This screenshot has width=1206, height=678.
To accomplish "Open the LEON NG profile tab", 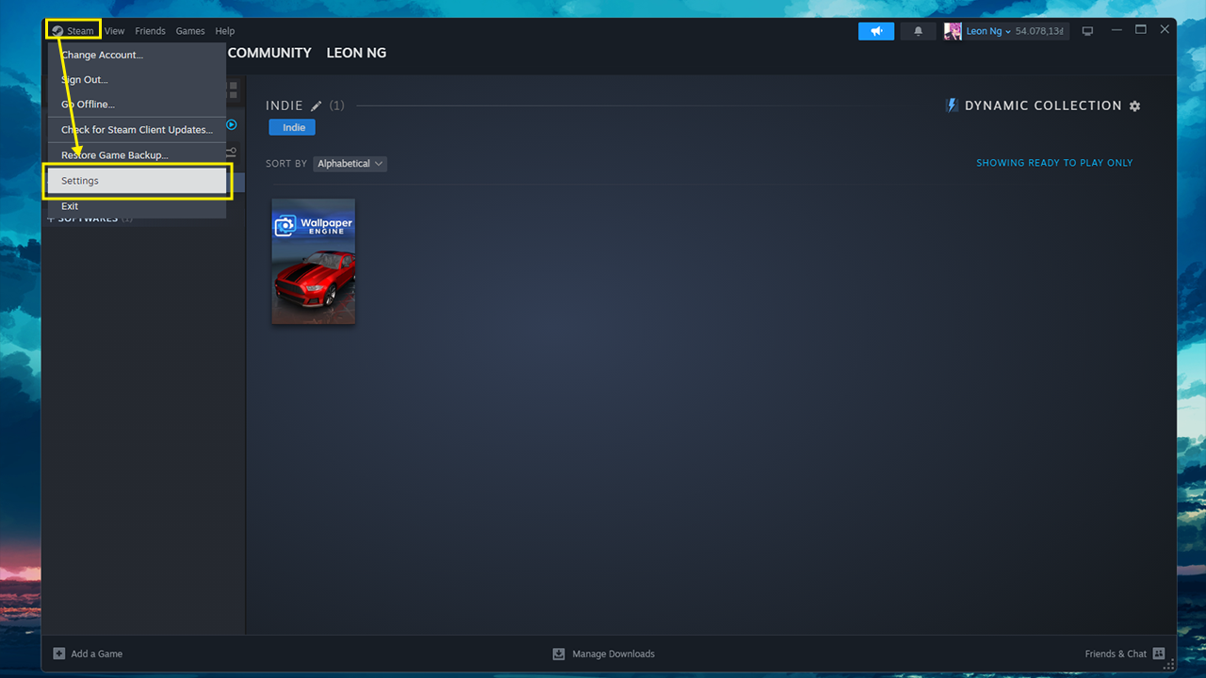I will click(x=356, y=53).
